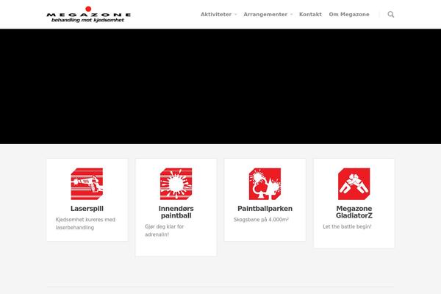Open the Paintballparken heading link
Screen dimensions: 441x294
click(265, 209)
